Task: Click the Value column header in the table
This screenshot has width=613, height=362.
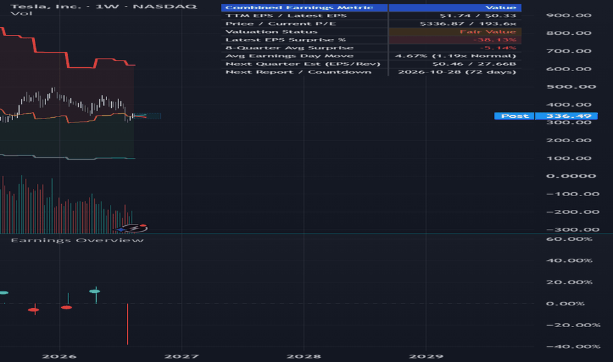Action: click(x=454, y=7)
